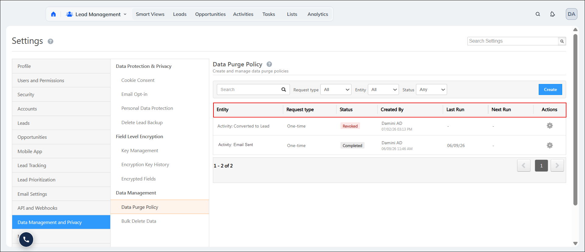Viewport: 585px width, 252px height.
Task: Click the Last Run column header
Action: pos(455,110)
